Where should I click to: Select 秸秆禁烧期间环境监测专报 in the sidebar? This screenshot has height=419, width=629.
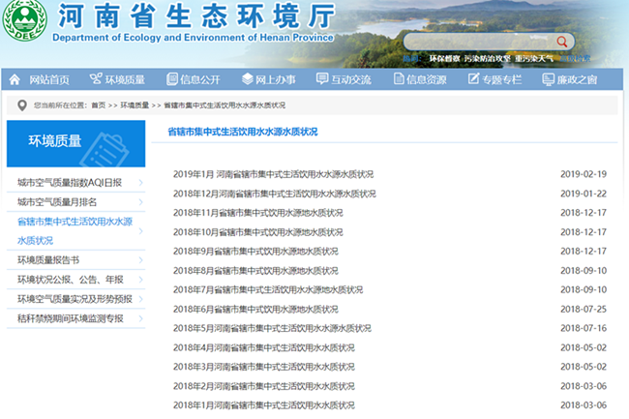(x=71, y=318)
